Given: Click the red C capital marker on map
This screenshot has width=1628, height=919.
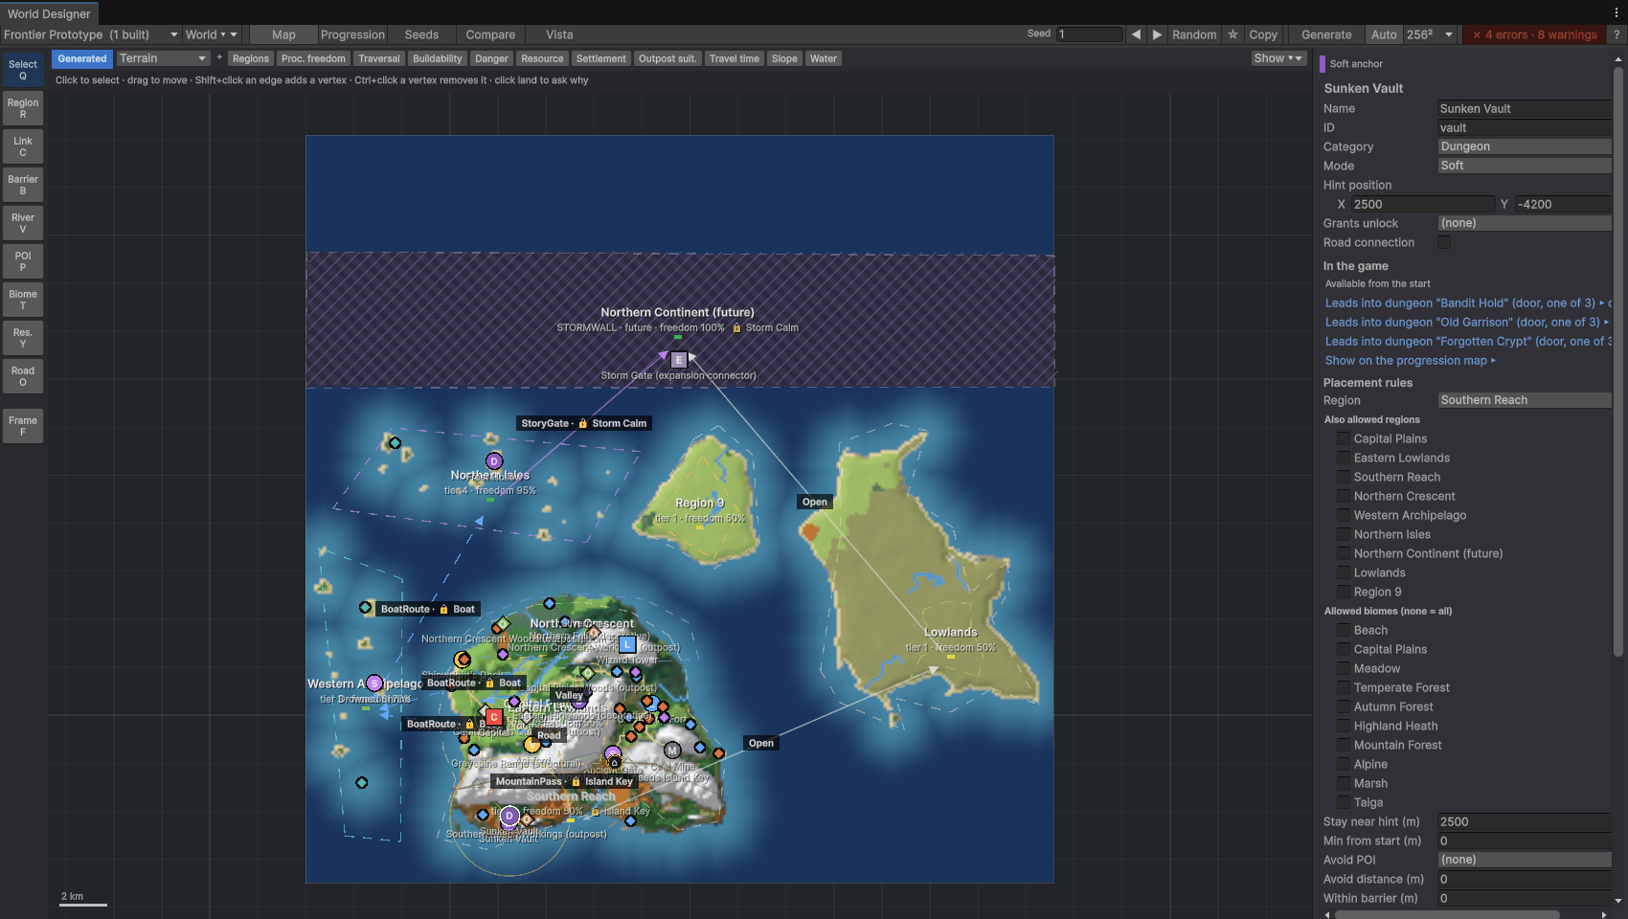Looking at the screenshot, I should (x=493, y=717).
